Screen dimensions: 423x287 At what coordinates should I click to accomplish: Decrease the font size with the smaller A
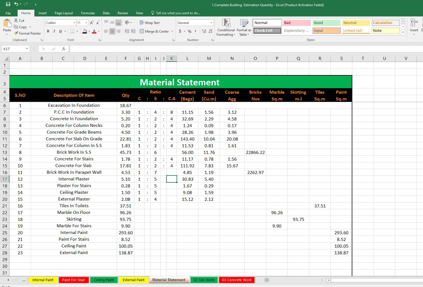coord(98,23)
